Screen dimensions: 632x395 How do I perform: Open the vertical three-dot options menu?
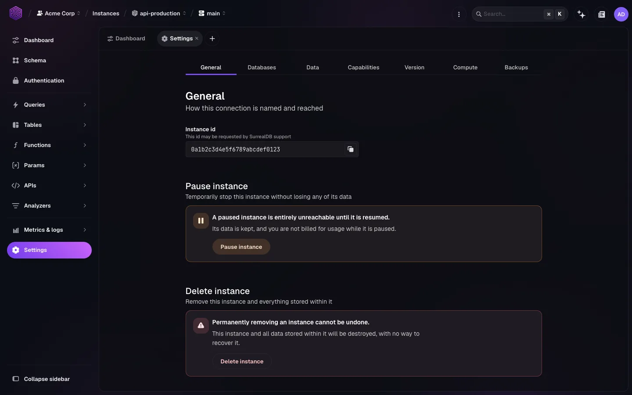pos(459,14)
